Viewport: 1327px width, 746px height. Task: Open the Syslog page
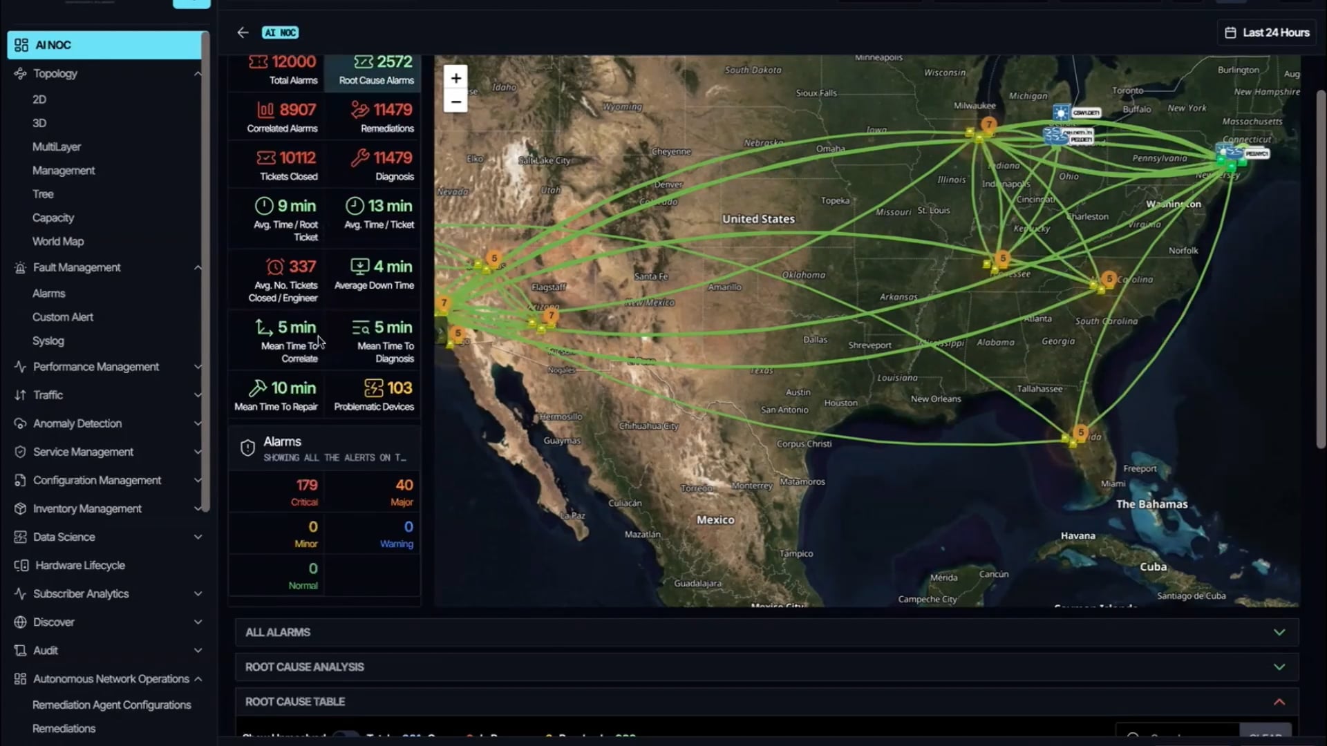(x=48, y=341)
